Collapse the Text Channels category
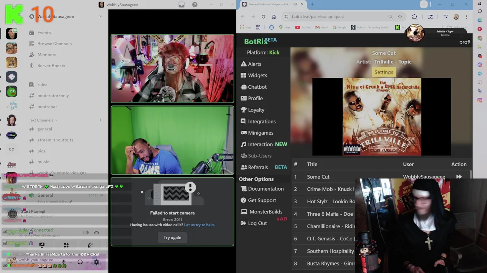Screen dimensions: 487x273 tap(43, 120)
